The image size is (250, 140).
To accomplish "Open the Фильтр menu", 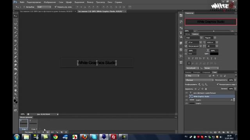I will click(90, 2).
